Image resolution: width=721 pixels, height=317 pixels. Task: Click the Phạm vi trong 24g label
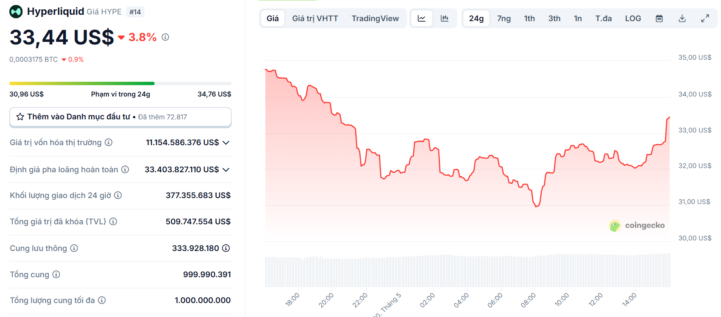[120, 94]
